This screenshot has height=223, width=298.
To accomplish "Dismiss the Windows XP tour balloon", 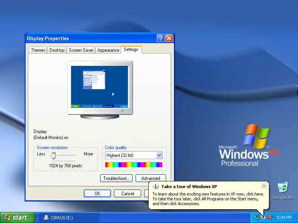I will click(264, 186).
